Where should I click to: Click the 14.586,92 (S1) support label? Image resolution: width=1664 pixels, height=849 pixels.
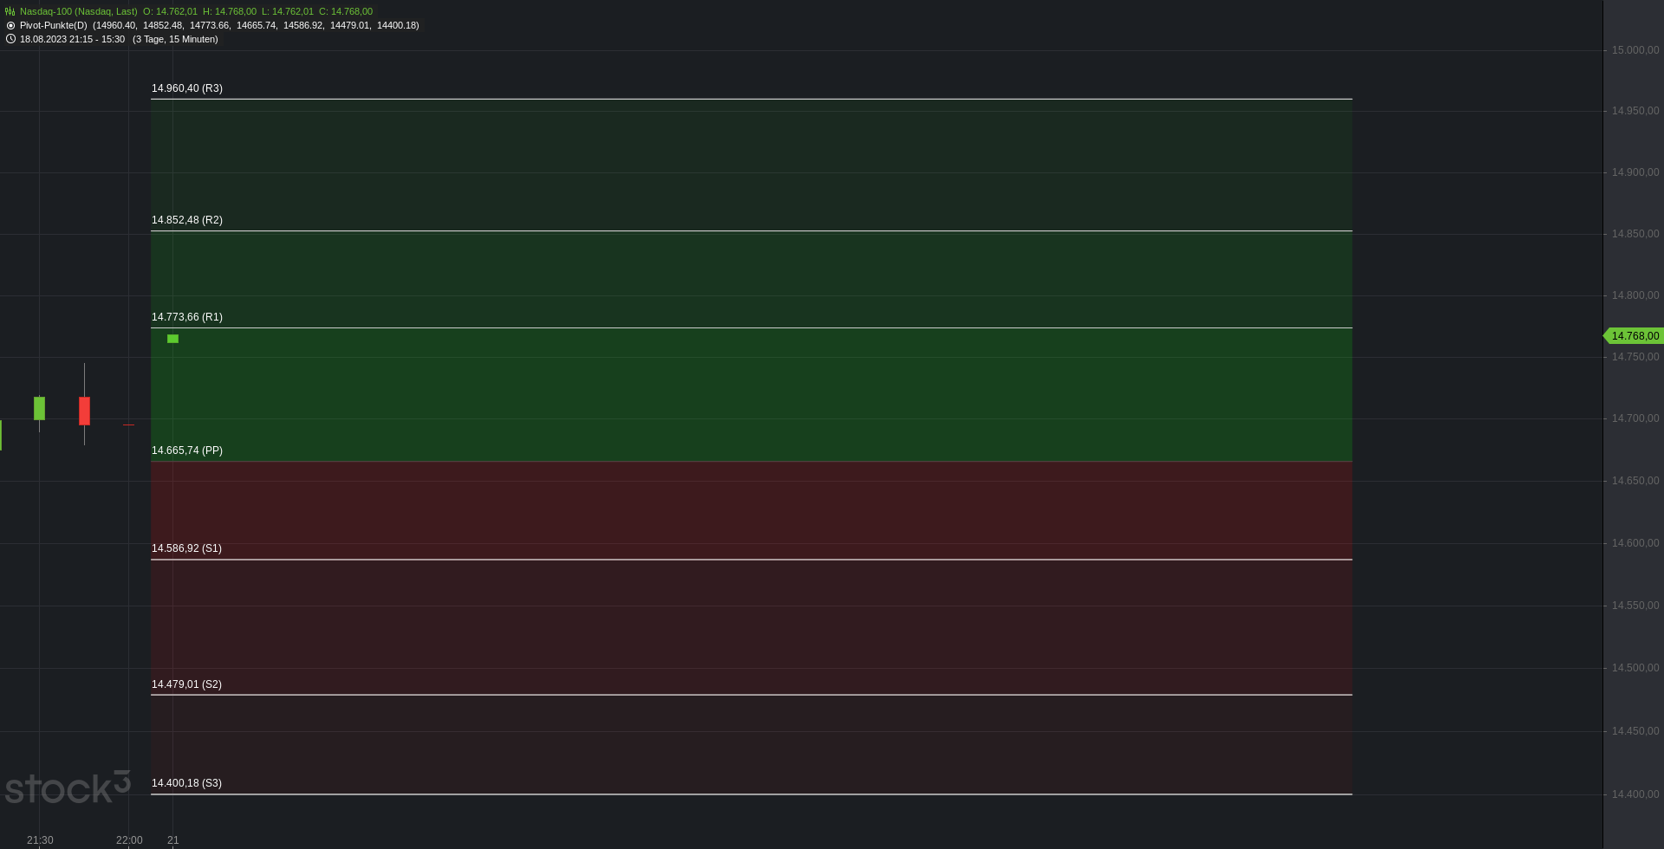click(x=186, y=548)
